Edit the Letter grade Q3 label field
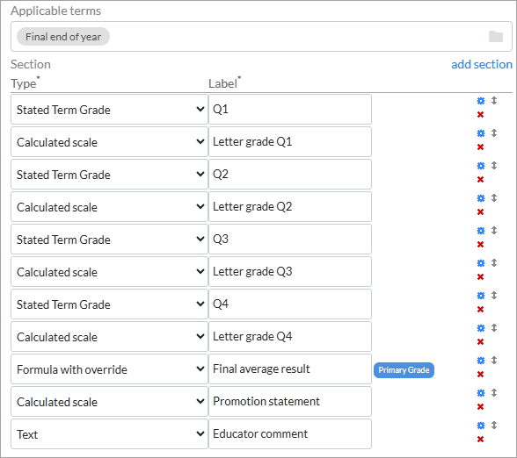517x458 pixels. 290,271
